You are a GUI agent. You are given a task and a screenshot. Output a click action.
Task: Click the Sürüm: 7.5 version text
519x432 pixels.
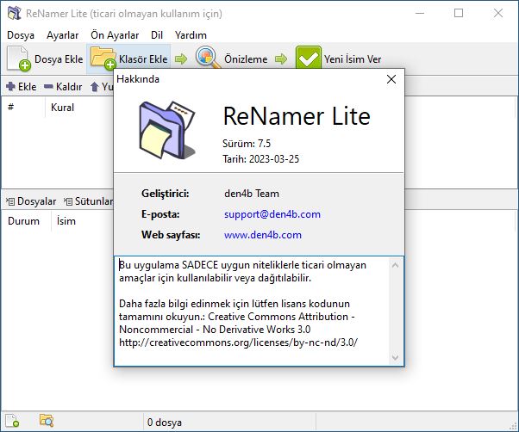[247, 144]
